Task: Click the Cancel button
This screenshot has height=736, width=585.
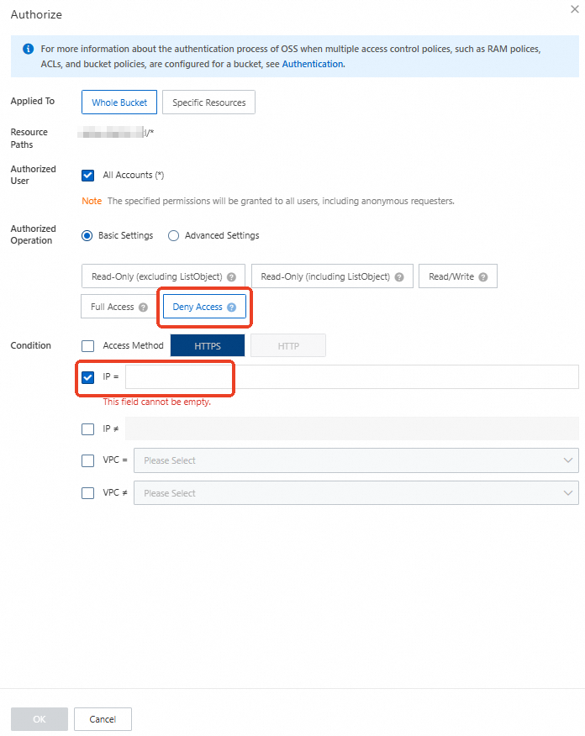Action: pos(103,719)
